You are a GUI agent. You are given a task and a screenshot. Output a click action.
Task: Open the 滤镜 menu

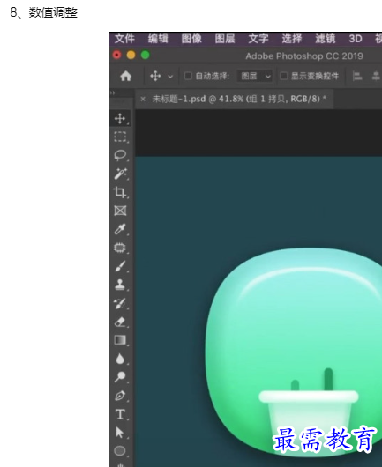[x=326, y=39]
